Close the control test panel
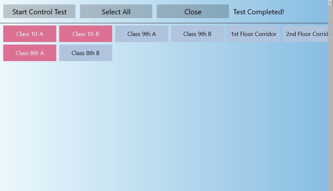The image size is (333, 191). point(193,12)
